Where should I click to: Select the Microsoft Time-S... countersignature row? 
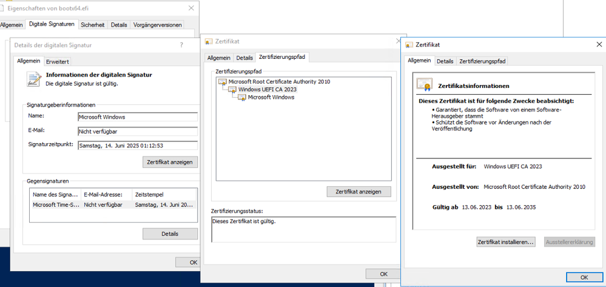[113, 205]
